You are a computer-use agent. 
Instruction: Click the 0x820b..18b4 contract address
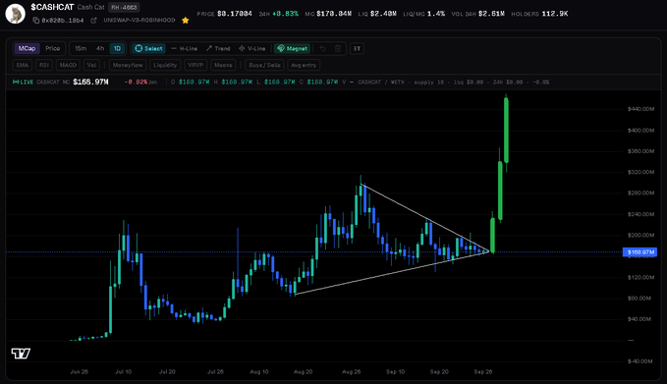[x=63, y=21]
